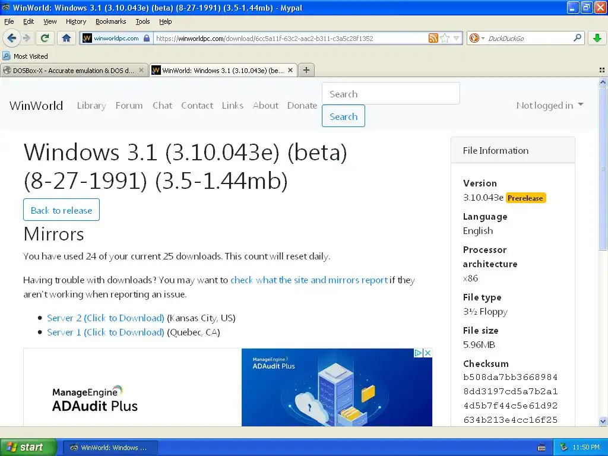Viewport: 608px width, 456px height.
Task: Download from Server 2 Kansas City
Action: [106, 318]
